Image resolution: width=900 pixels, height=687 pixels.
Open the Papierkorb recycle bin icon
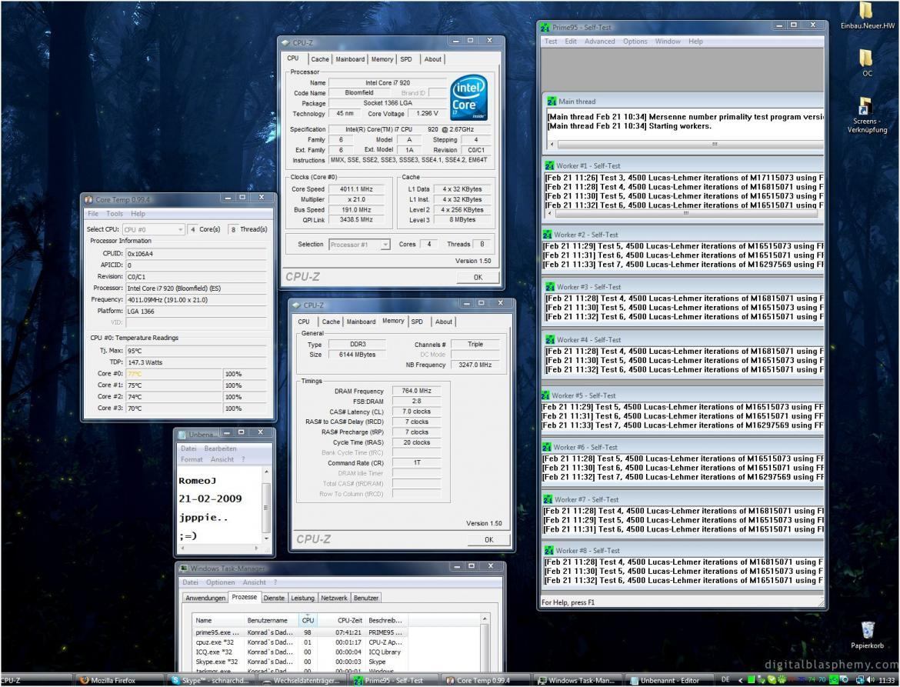click(868, 630)
